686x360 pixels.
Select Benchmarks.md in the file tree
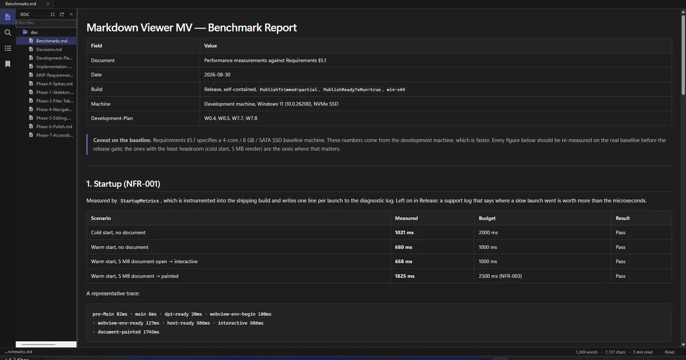pos(46,41)
